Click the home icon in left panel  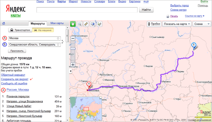click(3, 24)
